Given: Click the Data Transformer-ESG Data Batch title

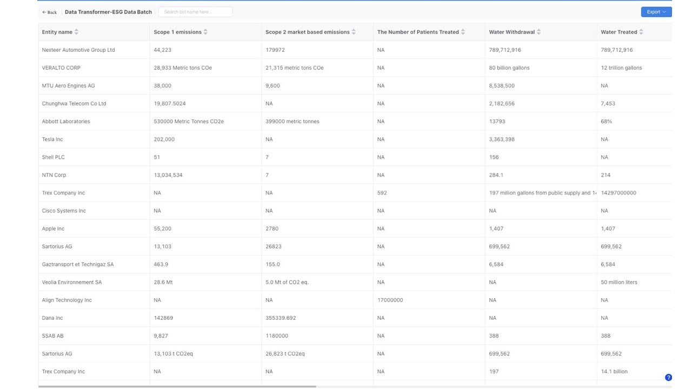Looking at the screenshot, I should click(108, 12).
